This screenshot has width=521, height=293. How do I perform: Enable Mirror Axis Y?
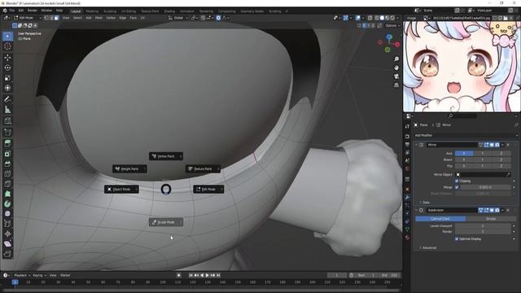pos(483,154)
